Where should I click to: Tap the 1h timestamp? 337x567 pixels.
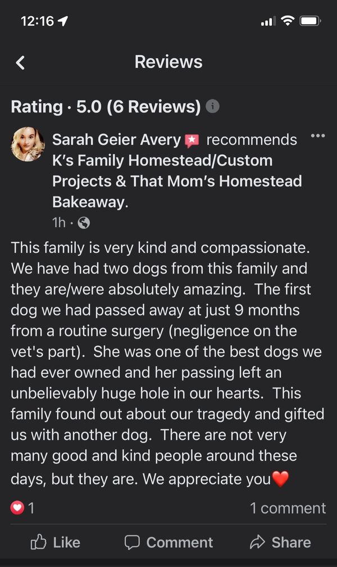click(x=58, y=223)
